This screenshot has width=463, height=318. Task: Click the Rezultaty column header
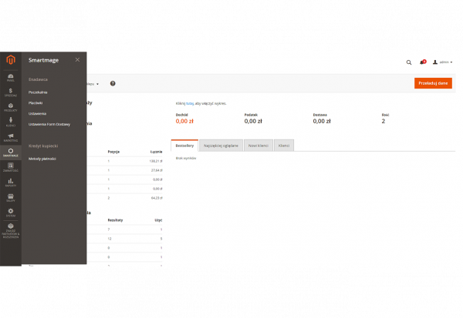tap(115, 220)
